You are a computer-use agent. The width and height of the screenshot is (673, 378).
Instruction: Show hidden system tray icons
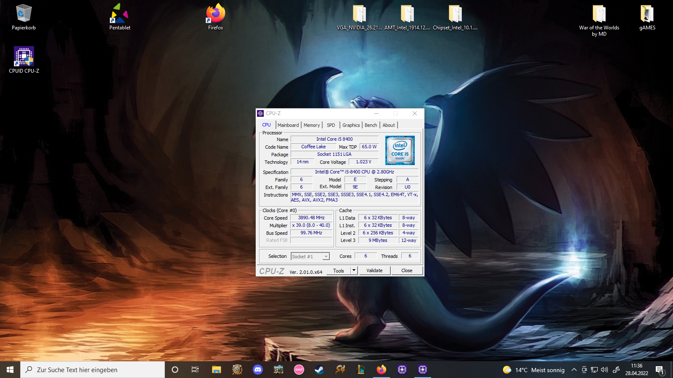click(x=574, y=370)
